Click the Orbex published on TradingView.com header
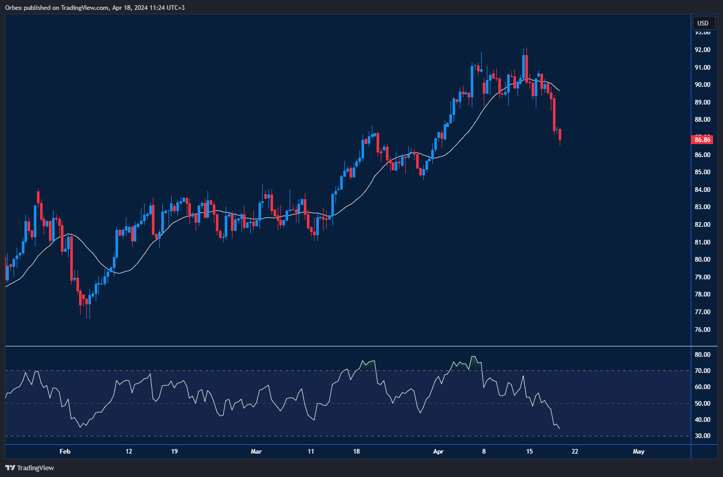The height and width of the screenshot is (477, 723). point(95,7)
